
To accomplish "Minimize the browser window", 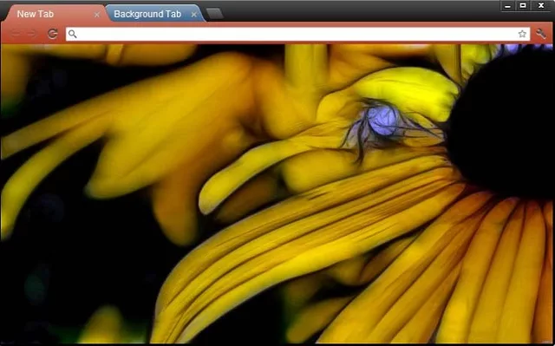I will (x=507, y=6).
